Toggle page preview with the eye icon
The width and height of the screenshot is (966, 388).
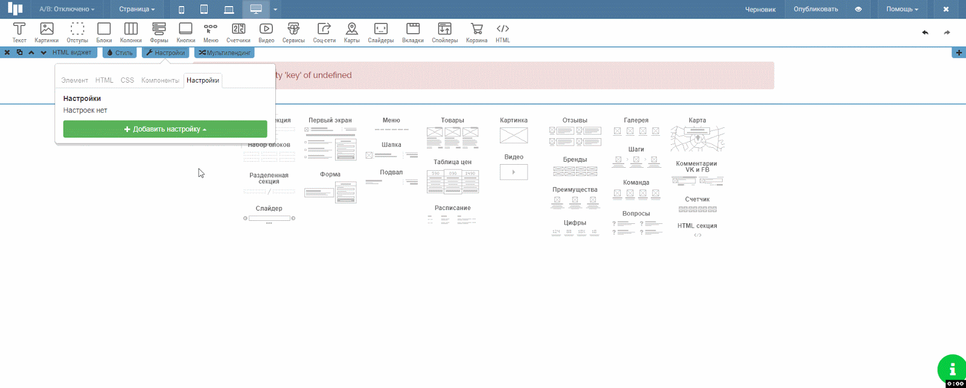858,9
